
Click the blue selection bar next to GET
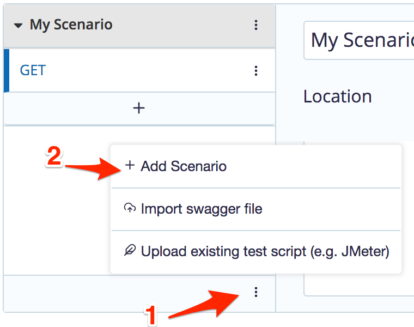point(7,70)
